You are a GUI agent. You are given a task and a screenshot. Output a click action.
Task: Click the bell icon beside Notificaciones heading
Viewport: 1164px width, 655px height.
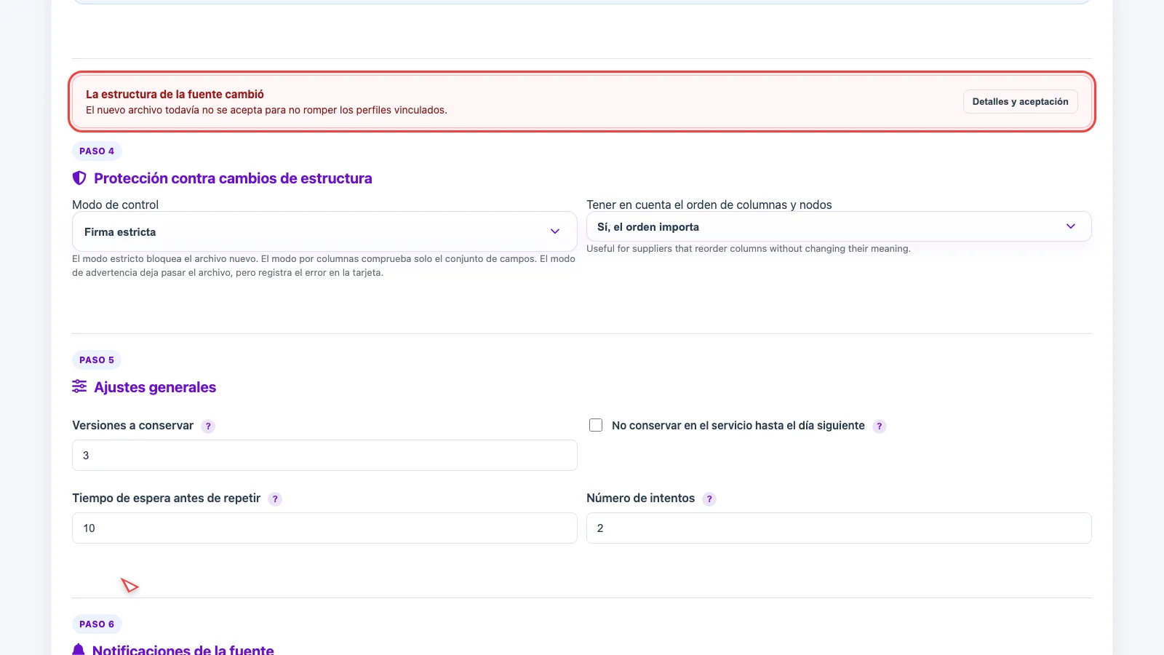[79, 650]
